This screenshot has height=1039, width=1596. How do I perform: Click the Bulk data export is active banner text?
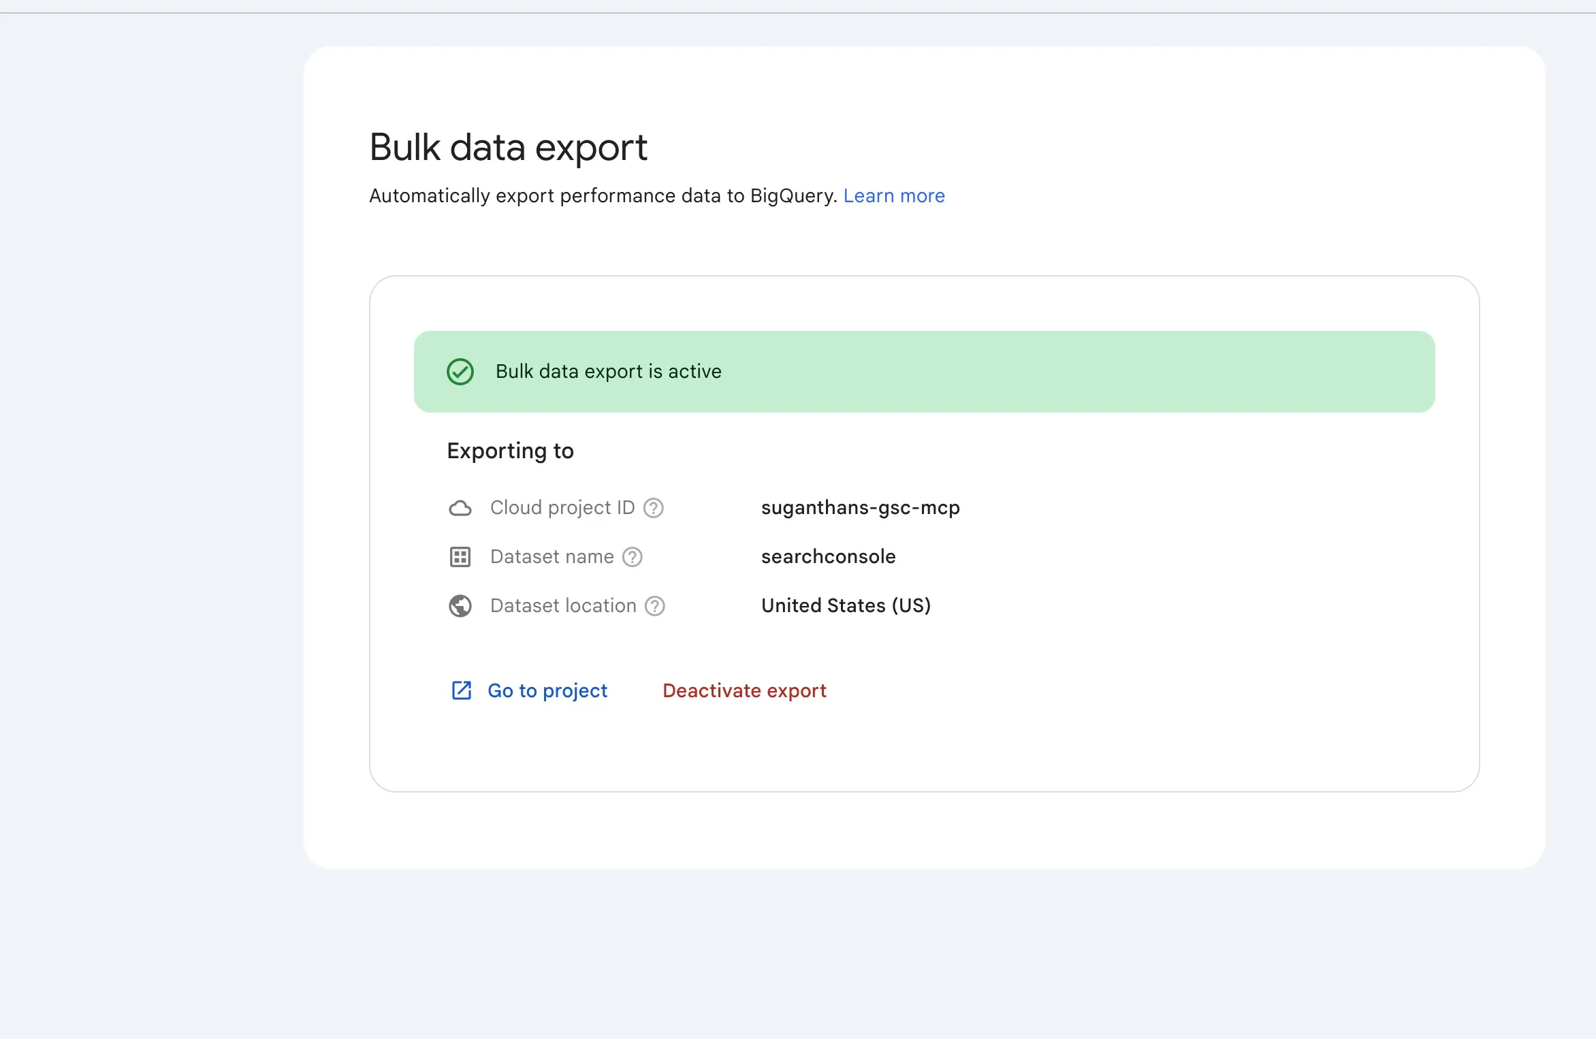tap(608, 372)
